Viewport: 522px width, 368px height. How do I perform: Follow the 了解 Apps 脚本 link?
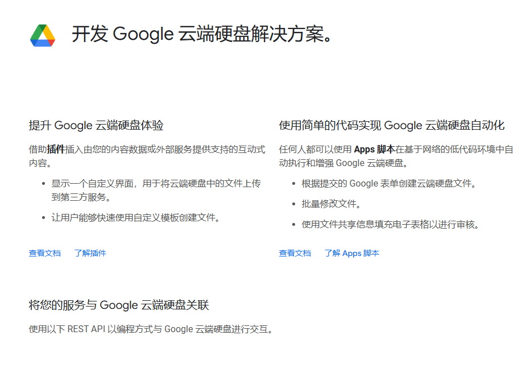coord(352,253)
